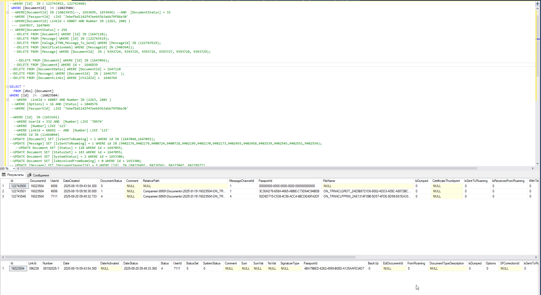Collapse the outline block at --WHERE[DocumentId] line
Image resolution: width=541 pixels, height=295 pixels.
point(8,12)
